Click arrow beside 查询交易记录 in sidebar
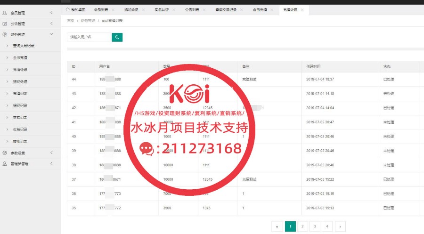 (7, 46)
